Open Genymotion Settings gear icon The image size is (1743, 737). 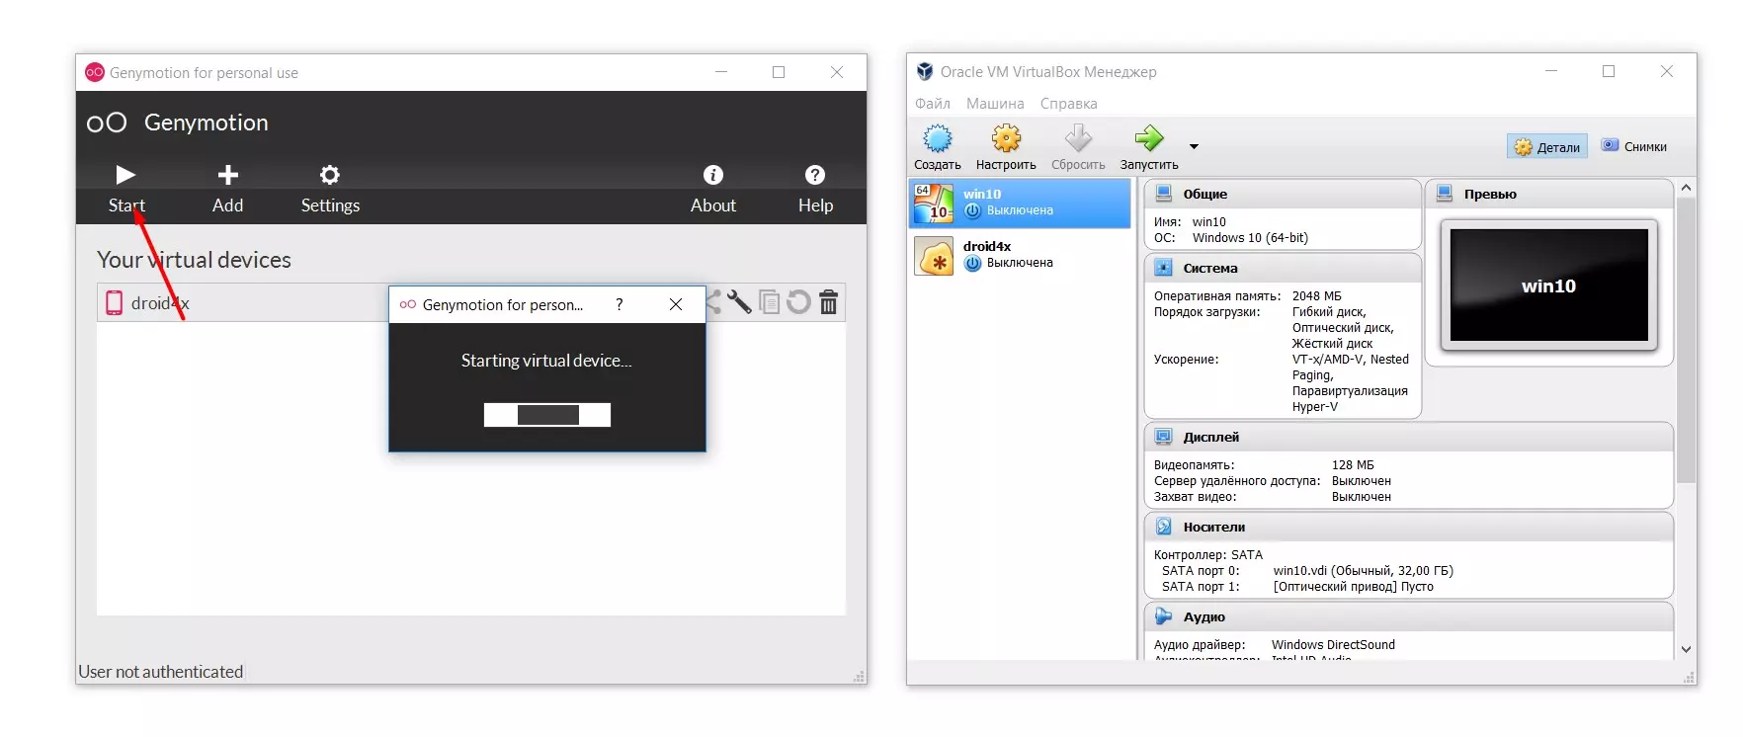click(x=330, y=176)
